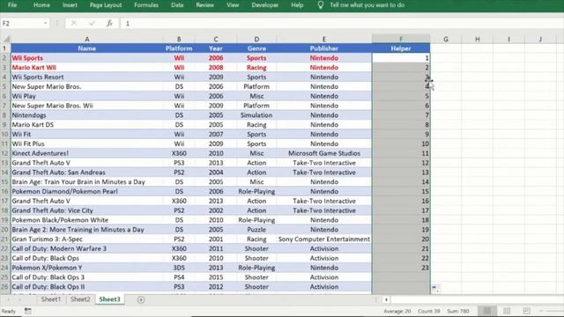The height and width of the screenshot is (317, 564).
Task: Click the Select All corner triangle
Action: tap(6, 39)
